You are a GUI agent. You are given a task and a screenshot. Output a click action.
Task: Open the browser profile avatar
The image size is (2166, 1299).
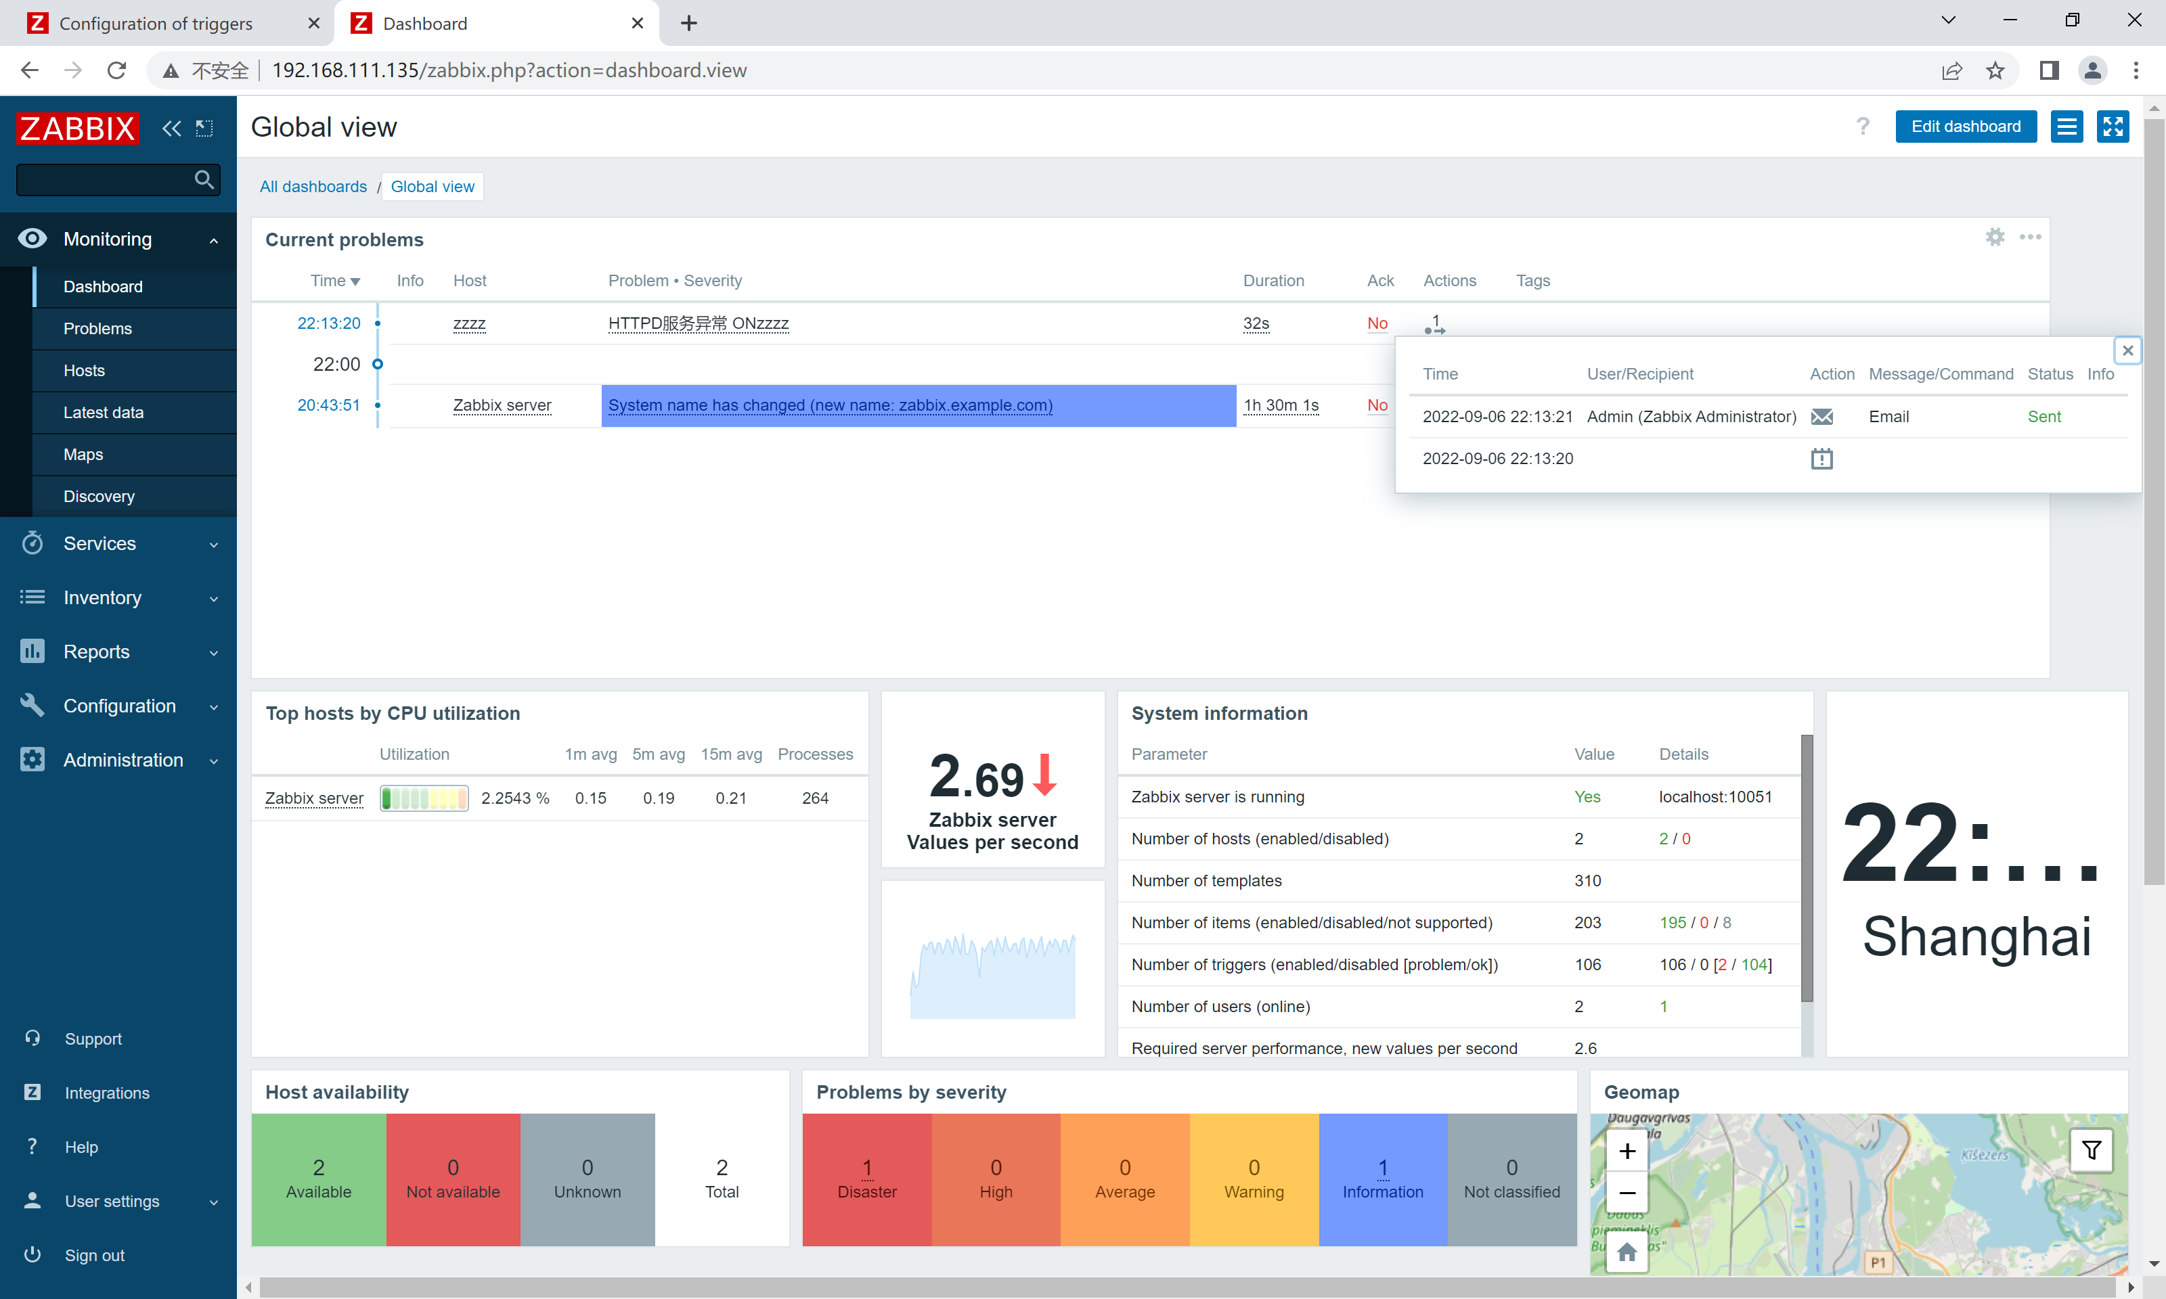tap(2092, 71)
